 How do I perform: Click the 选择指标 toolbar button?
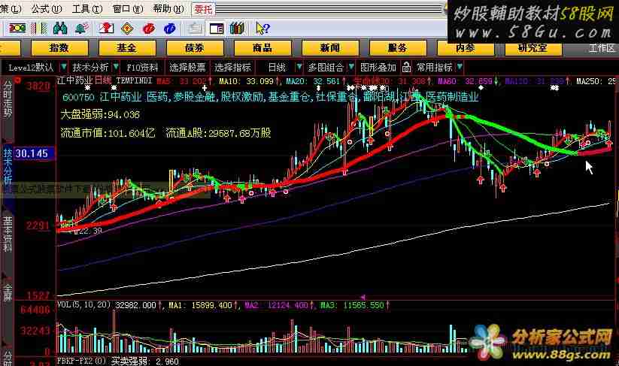[x=233, y=68]
